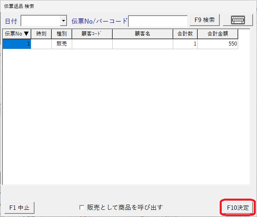Select the 顧客コード column header
257x217 pixels.
click(x=92, y=34)
